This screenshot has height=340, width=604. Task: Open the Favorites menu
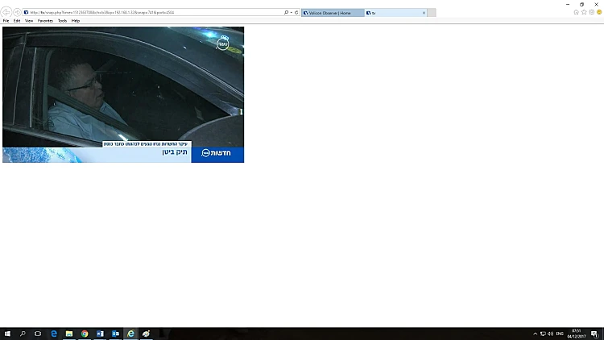tap(45, 21)
